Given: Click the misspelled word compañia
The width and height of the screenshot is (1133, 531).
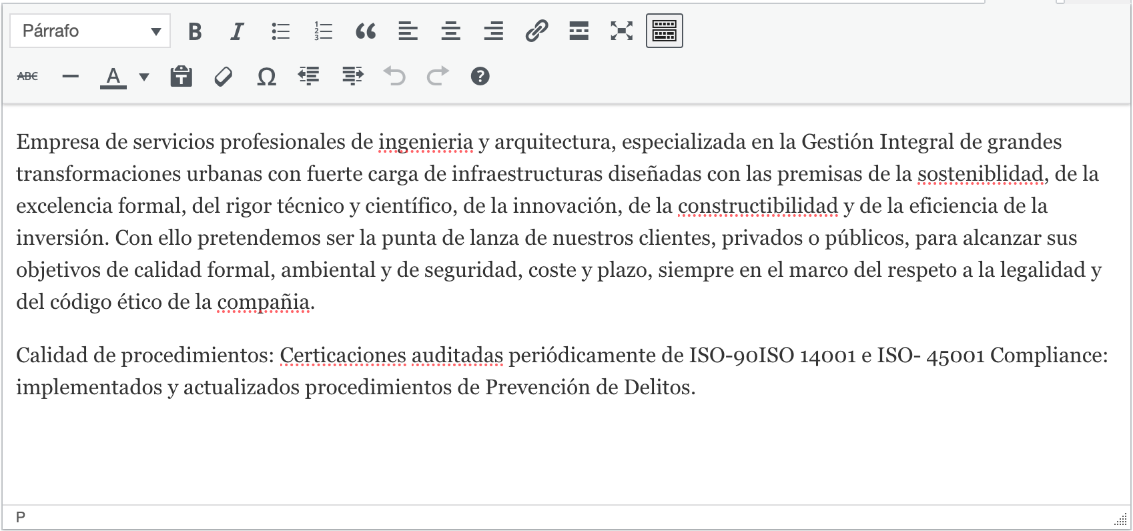Looking at the screenshot, I should (264, 302).
